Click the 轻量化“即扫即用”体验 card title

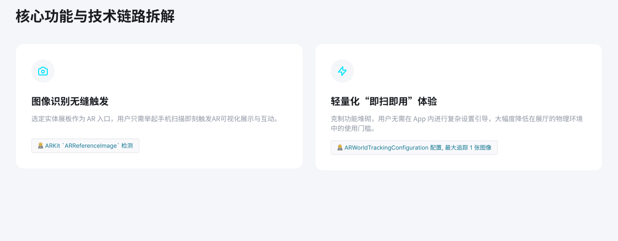384,101
